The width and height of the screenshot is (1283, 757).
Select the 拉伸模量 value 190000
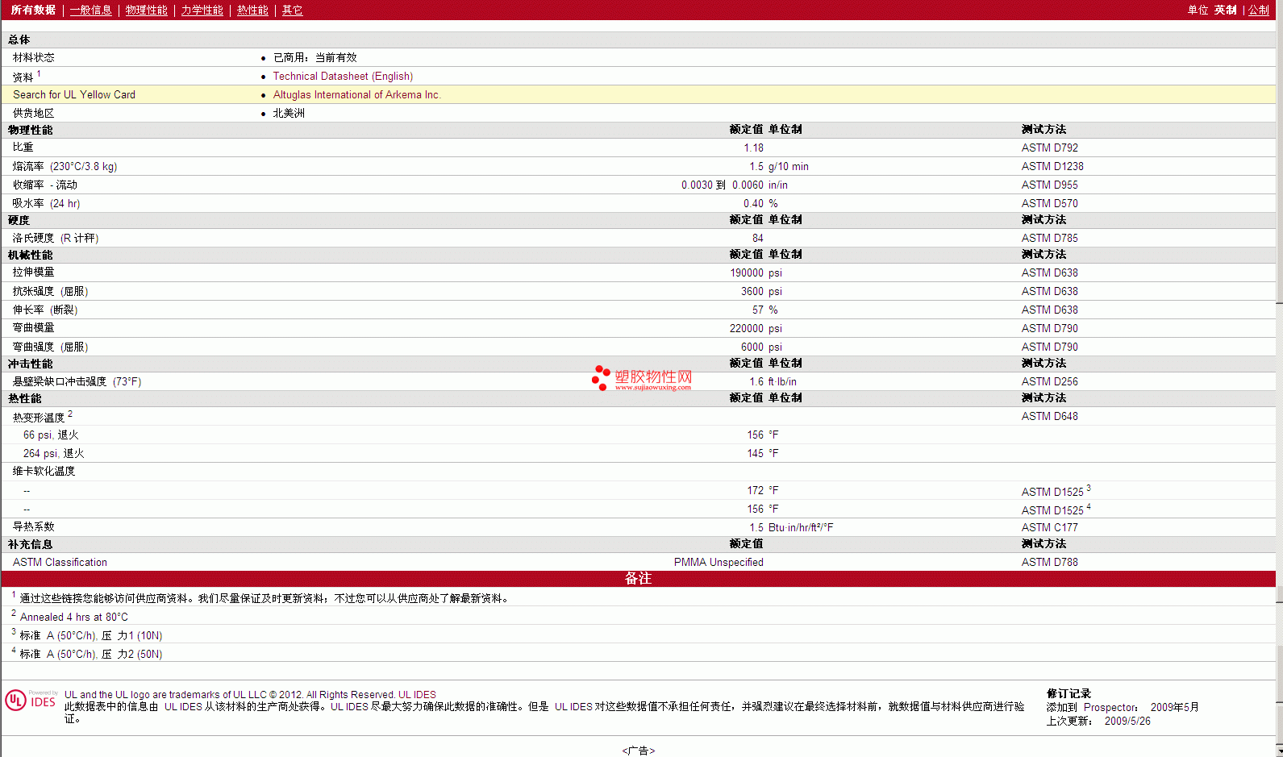tap(747, 272)
